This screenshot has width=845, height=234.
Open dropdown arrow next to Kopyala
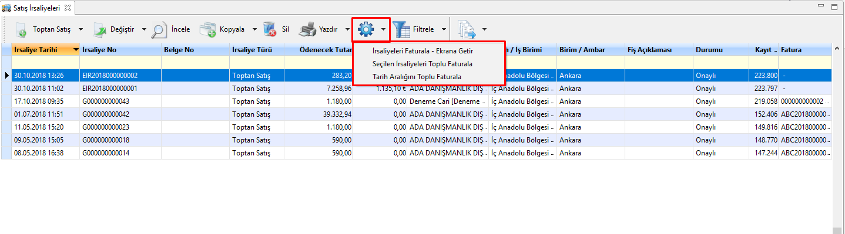[x=254, y=29]
